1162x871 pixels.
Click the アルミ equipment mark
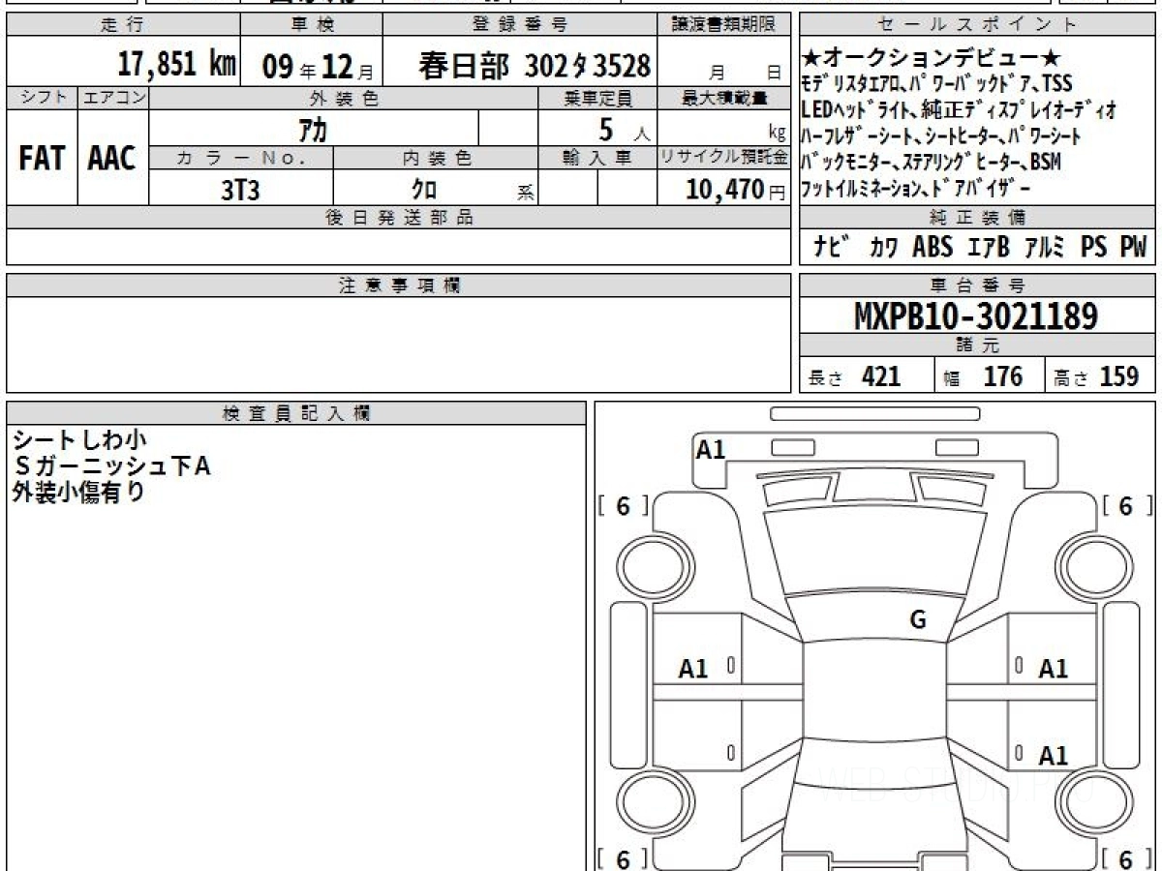tap(1046, 247)
